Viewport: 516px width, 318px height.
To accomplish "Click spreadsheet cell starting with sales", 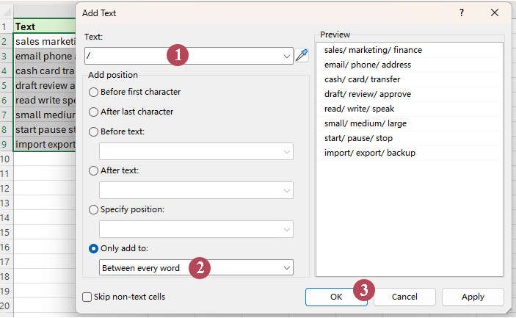I will pos(45,41).
